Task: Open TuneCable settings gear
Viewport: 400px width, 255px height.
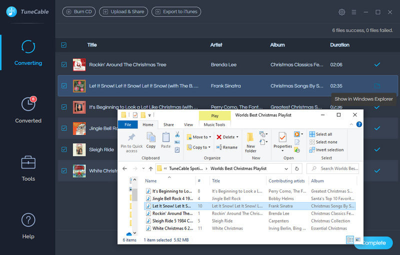Action: pos(341,12)
